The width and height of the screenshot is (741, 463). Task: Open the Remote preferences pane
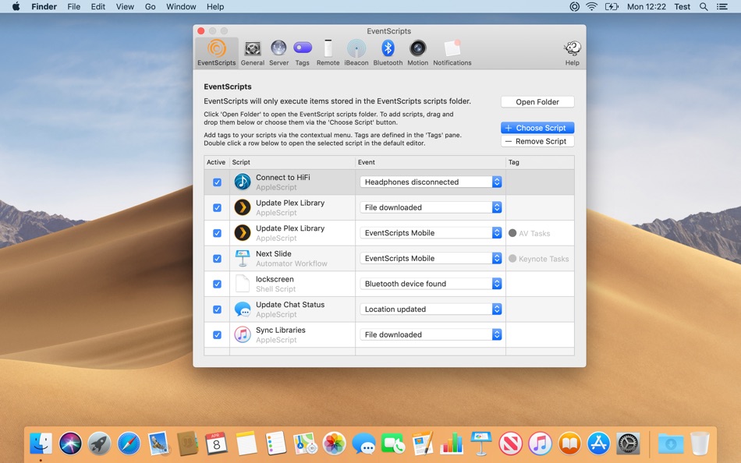click(328, 52)
